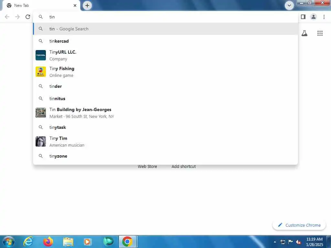
Task: Click the search icon beside tinder
Action: [41, 86]
